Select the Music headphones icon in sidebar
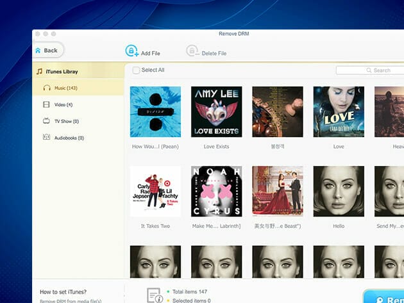404x303 pixels. pos(46,88)
